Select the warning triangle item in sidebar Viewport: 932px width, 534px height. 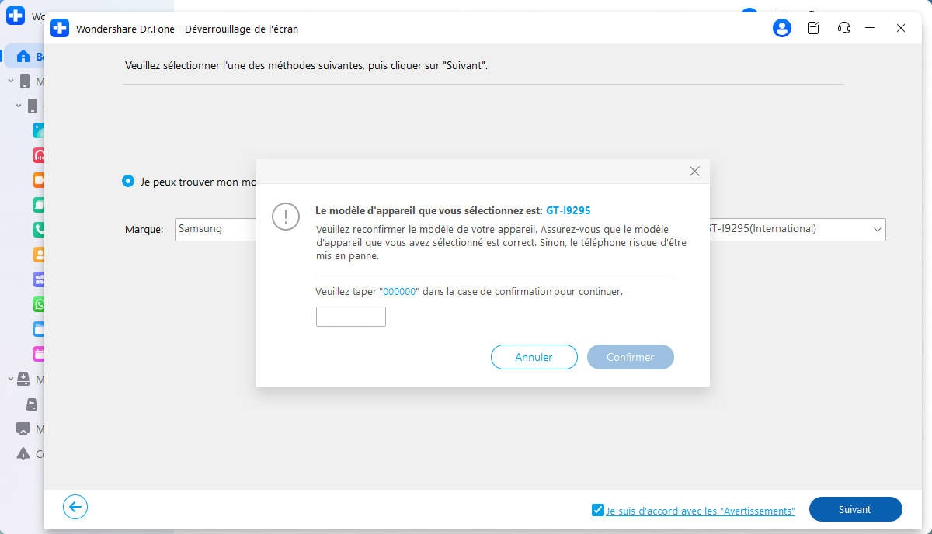[23, 453]
